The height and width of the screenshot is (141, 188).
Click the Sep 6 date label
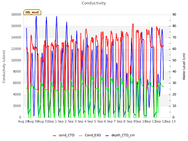tap(102, 121)
